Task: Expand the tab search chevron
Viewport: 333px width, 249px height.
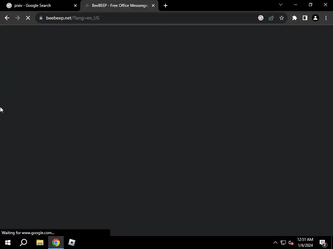Action: click(281, 5)
